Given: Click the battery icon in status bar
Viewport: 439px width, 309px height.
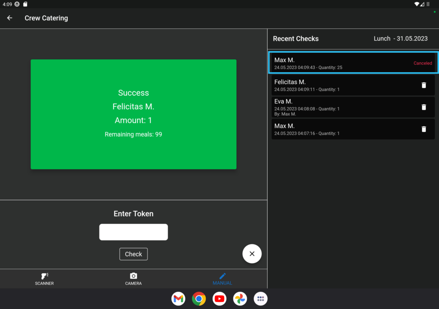Looking at the screenshot, I should click(428, 4).
